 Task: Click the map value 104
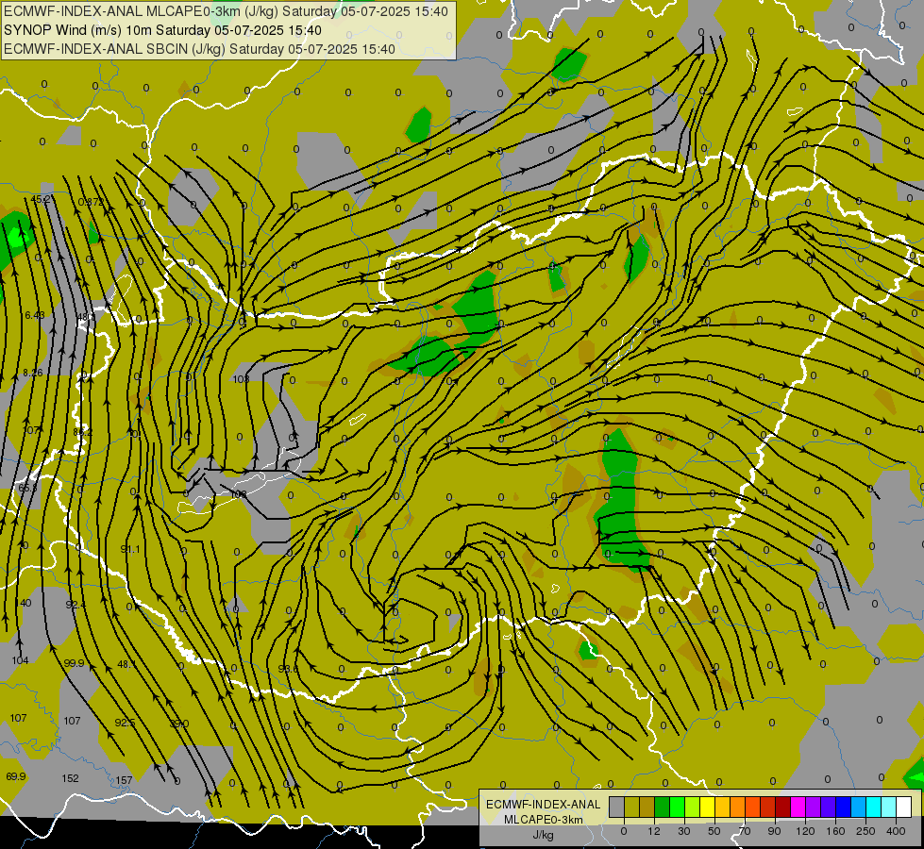point(20,660)
